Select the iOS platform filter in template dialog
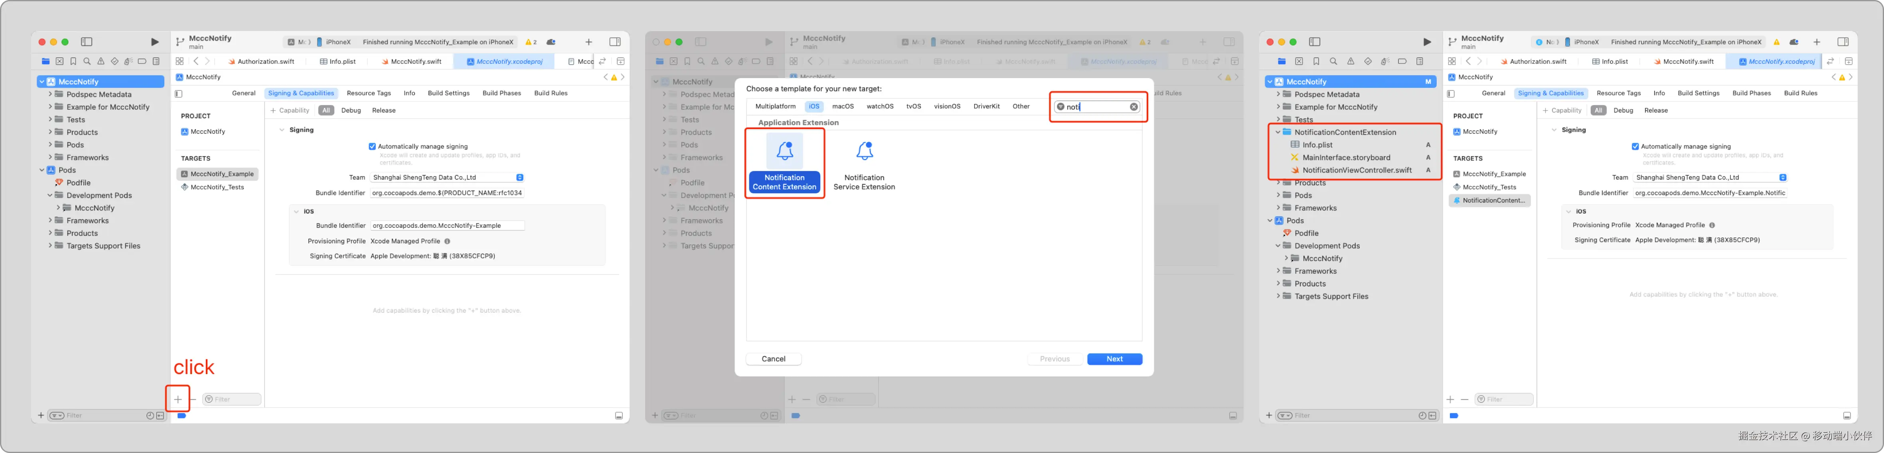 pos(814,107)
